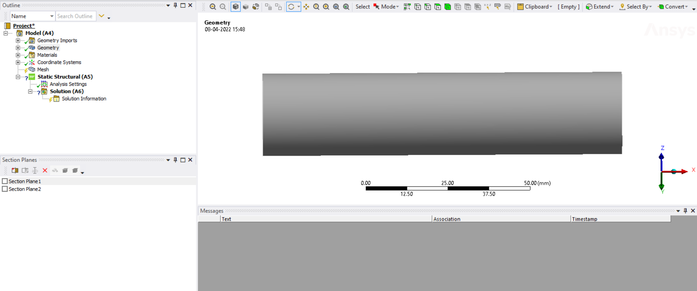
Task: Switch to shaded exterior display without edges
Action: click(246, 7)
